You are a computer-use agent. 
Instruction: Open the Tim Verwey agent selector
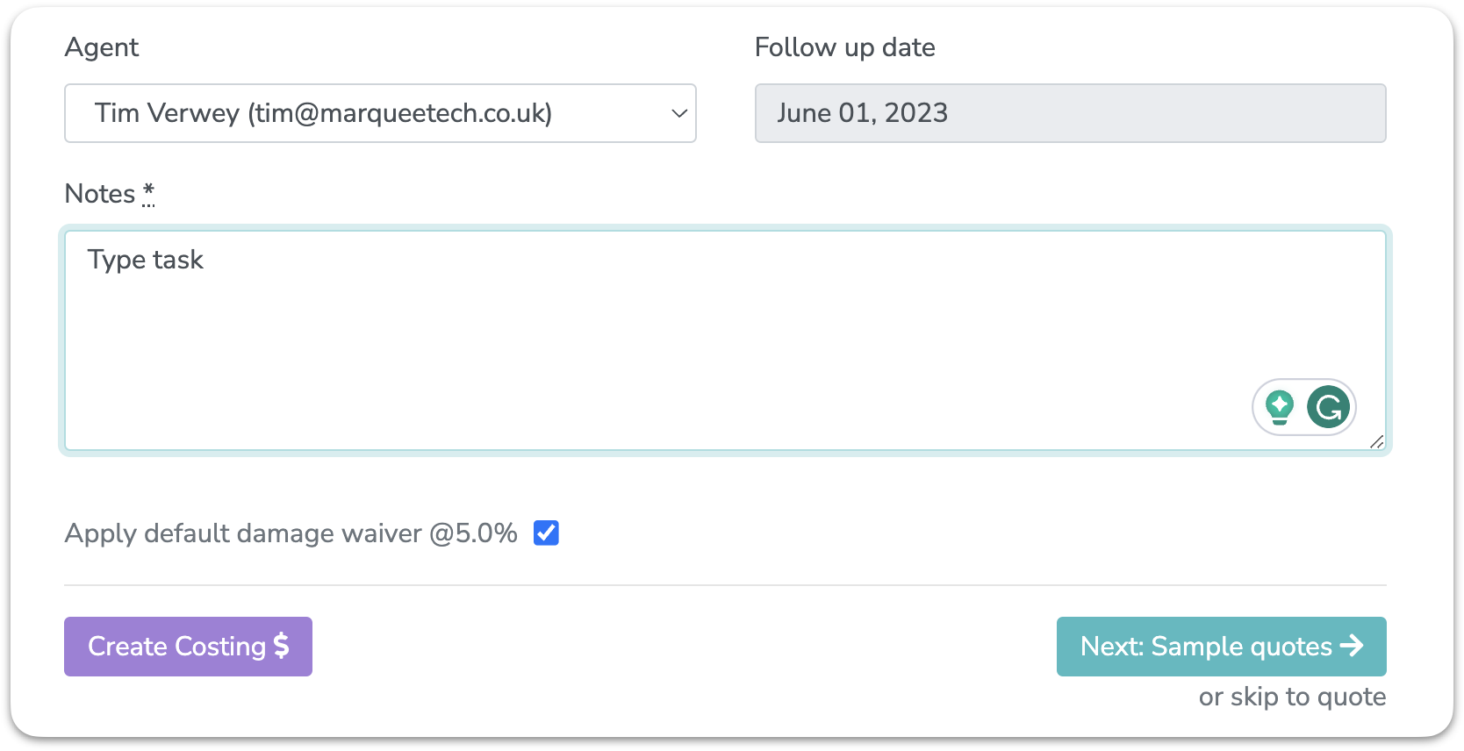(x=380, y=113)
